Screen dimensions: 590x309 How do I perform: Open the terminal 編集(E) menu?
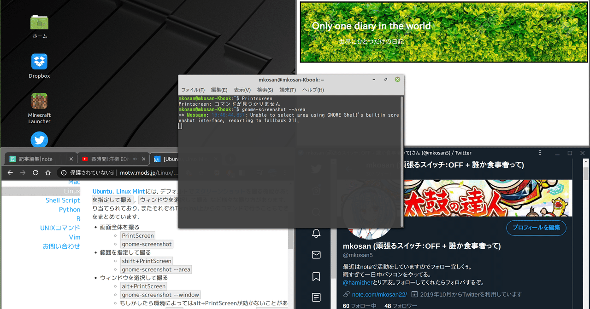click(x=219, y=90)
